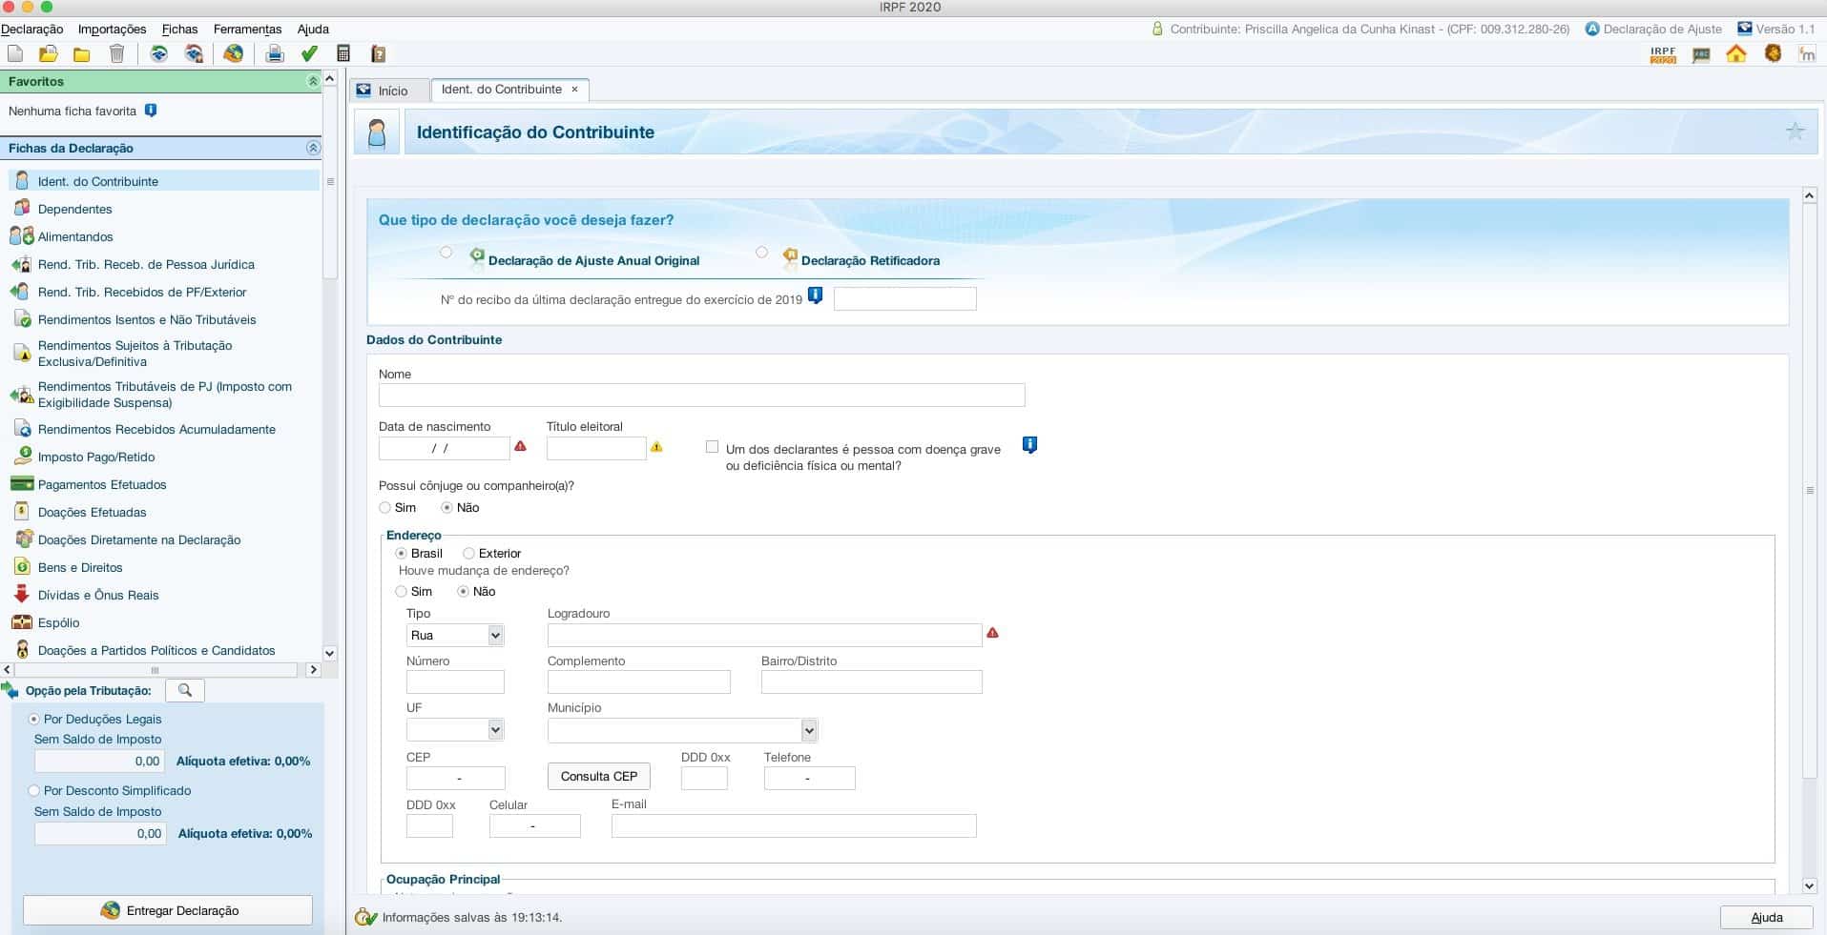Open the Tipo dropdown showing Rua
Screen dimensions: 1827x935
(x=455, y=635)
